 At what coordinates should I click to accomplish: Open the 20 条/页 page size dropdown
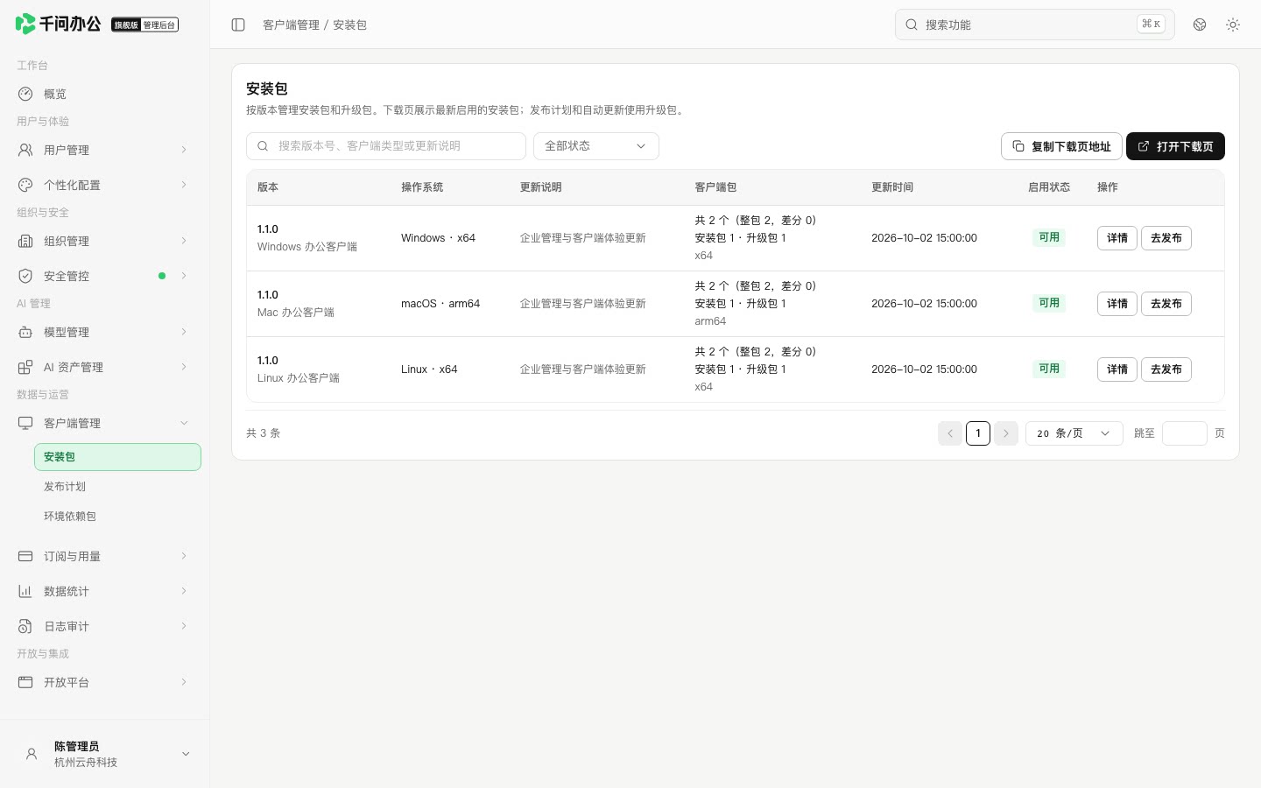pyautogui.click(x=1074, y=433)
